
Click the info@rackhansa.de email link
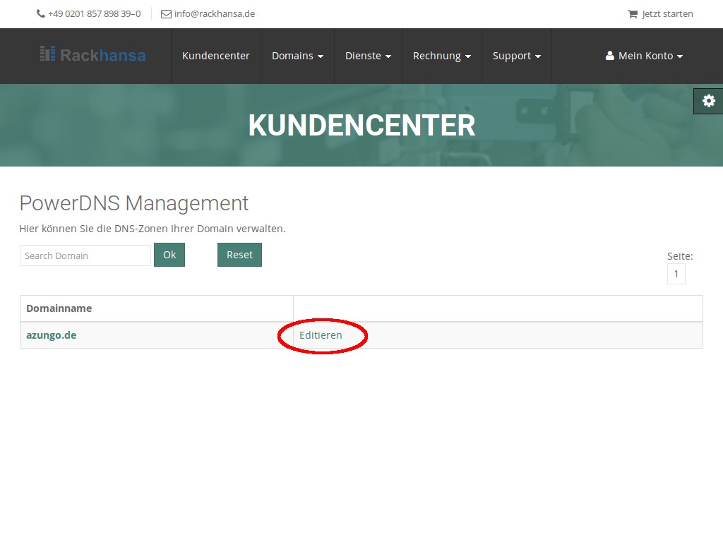(x=214, y=14)
